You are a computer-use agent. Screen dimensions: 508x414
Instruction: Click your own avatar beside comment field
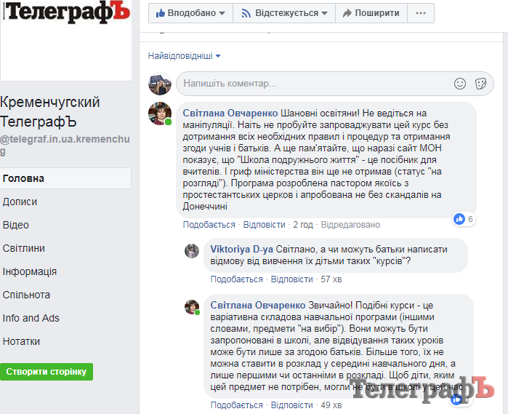click(160, 84)
